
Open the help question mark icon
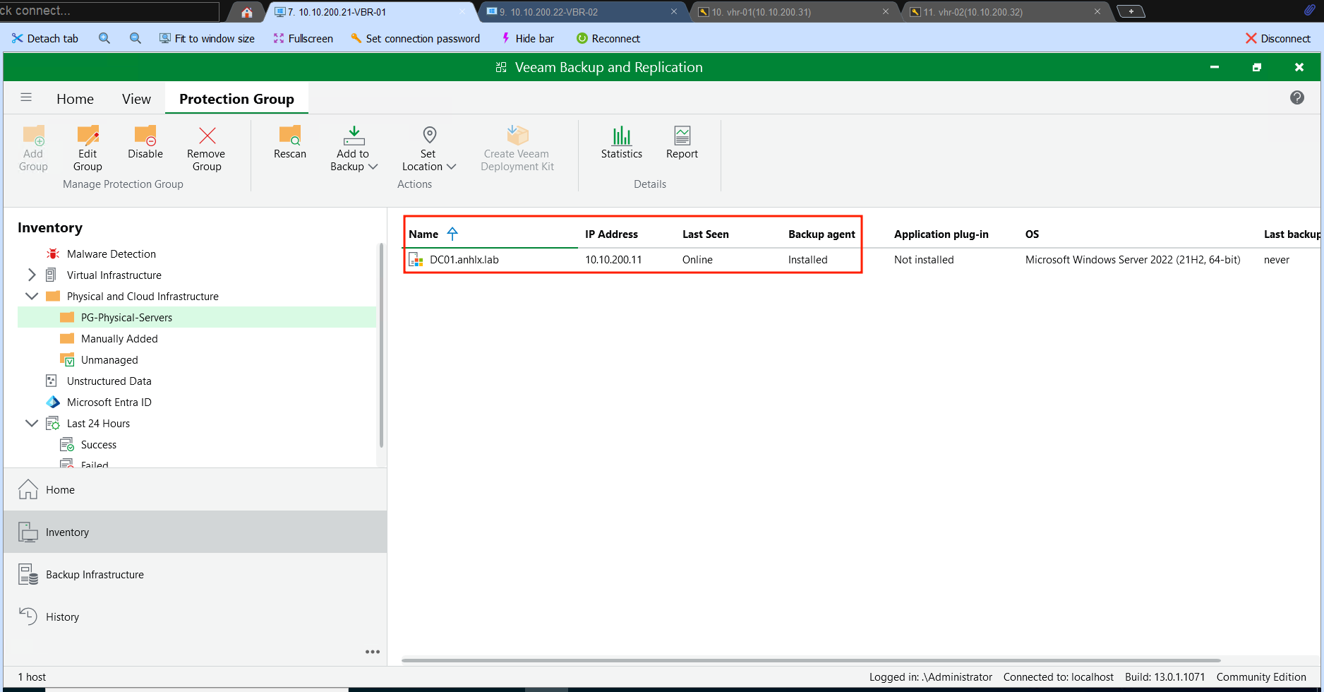click(x=1297, y=97)
